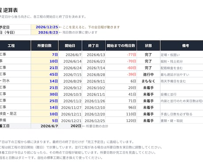Select the note cell 足場・仮囲い
The width and height of the screenshot is (203, 167).
click(182, 54)
